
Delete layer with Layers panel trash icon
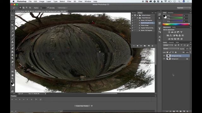187,111
